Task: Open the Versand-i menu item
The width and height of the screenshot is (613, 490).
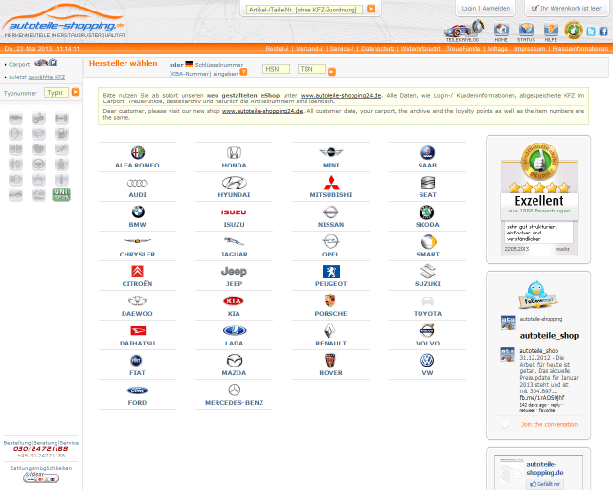Action: [308, 49]
